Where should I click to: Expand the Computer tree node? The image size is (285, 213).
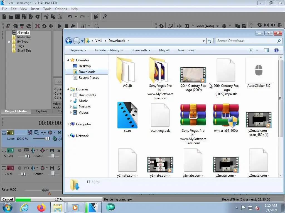pos(68,124)
